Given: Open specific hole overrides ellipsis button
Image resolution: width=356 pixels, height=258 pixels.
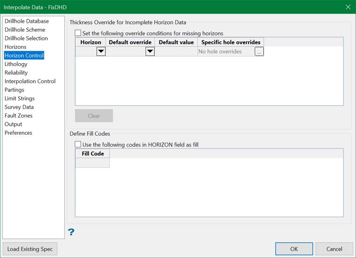Looking at the screenshot, I should (259, 52).
